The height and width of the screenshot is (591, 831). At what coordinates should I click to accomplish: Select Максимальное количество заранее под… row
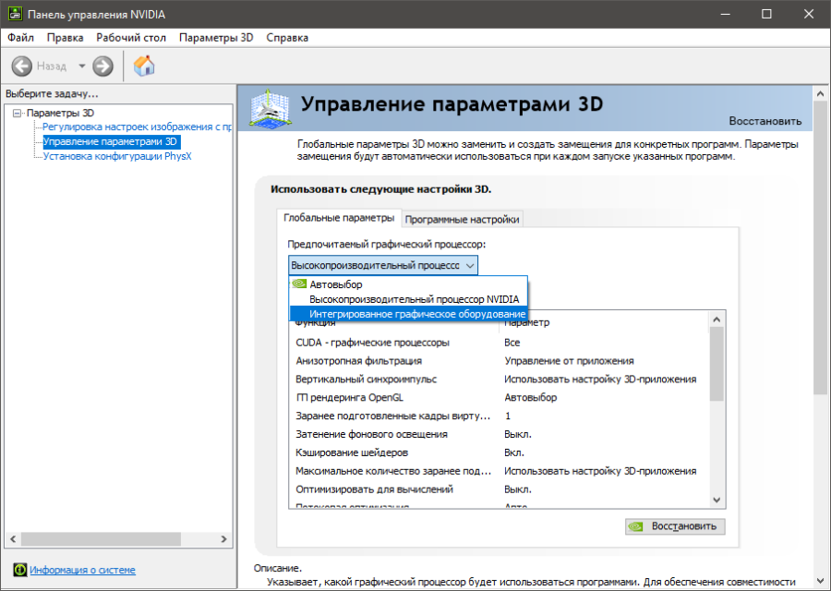coord(499,471)
